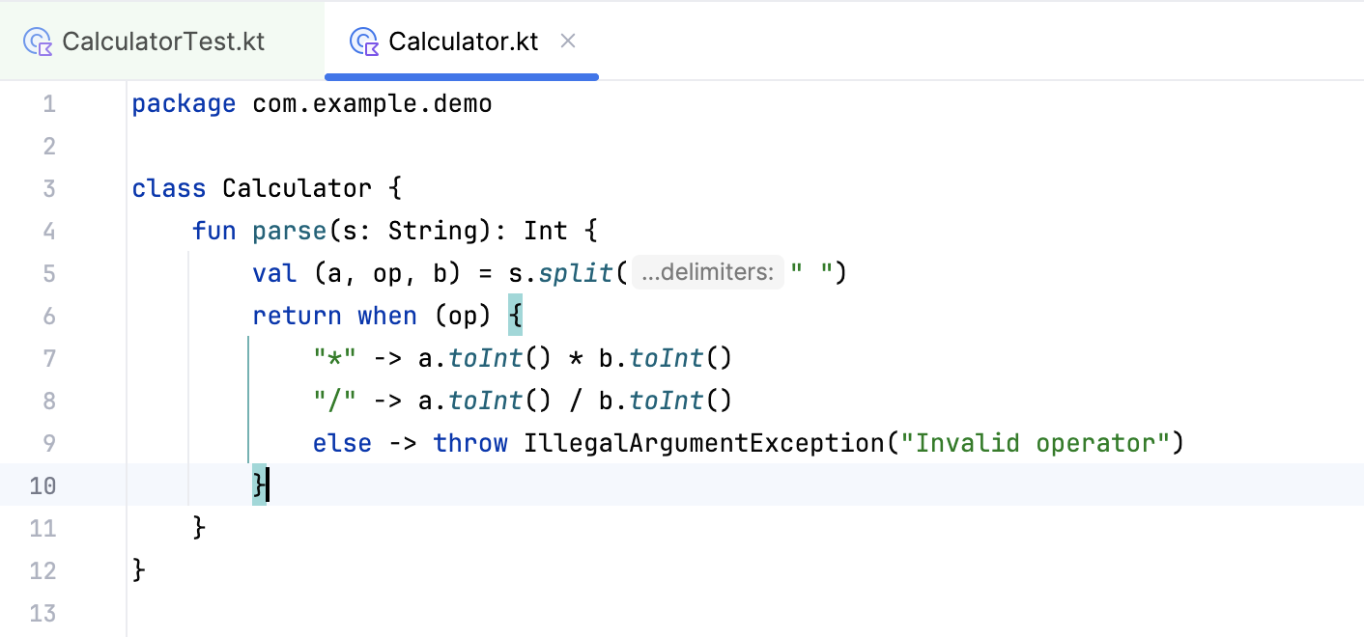This screenshot has width=1364, height=637.
Task: Select the Calculator.kt tab
Action: pos(464,41)
